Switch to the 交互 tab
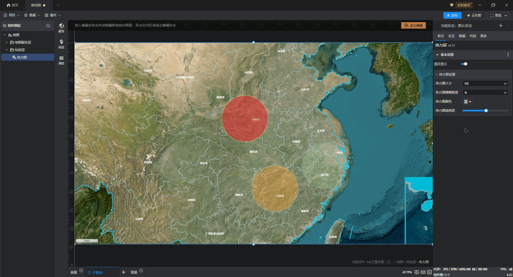 tap(451, 36)
